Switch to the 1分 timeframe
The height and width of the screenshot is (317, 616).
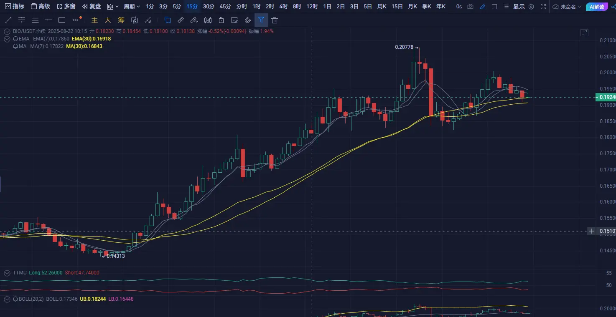(x=150, y=7)
